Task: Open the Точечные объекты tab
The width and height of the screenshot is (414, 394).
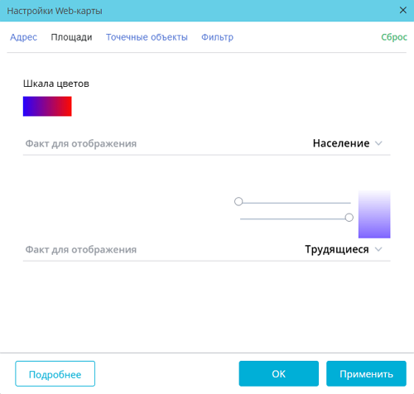Action: point(147,37)
